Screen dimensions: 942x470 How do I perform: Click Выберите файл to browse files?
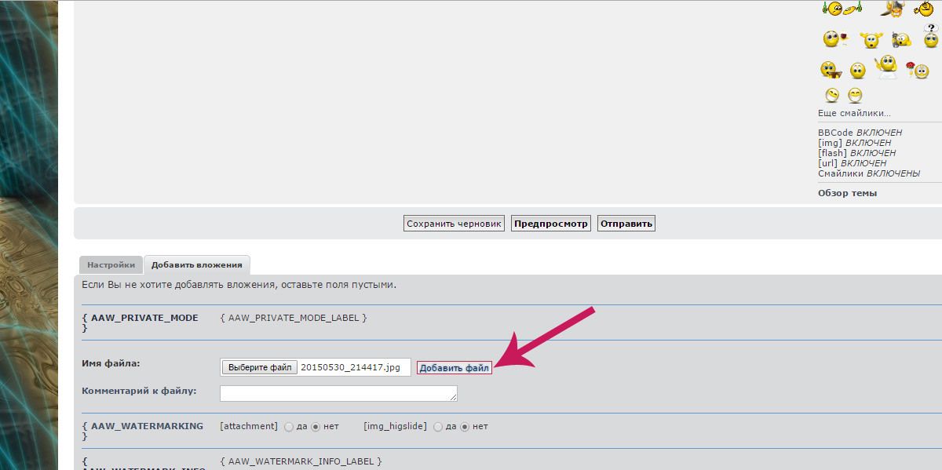point(260,367)
